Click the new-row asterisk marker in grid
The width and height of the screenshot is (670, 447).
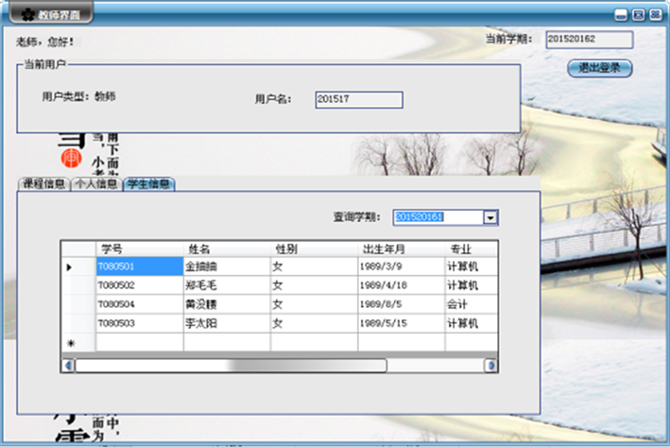68,343
